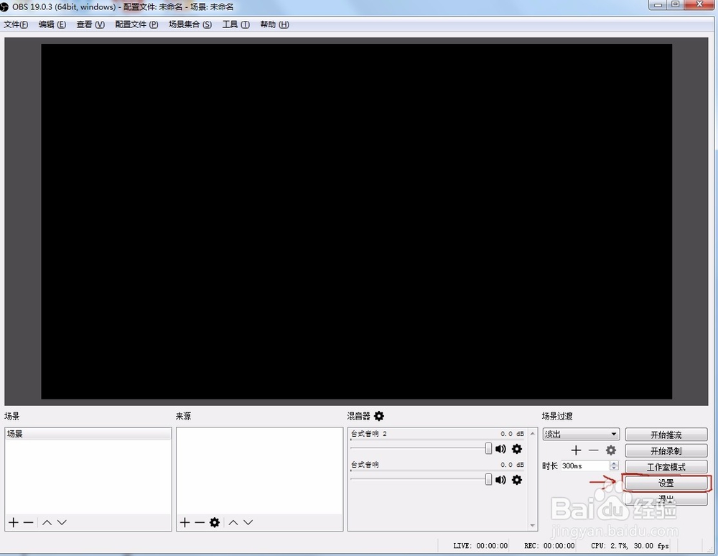The height and width of the screenshot is (556, 718).
Task: Open the 查看(V) menu
Action: point(90,24)
